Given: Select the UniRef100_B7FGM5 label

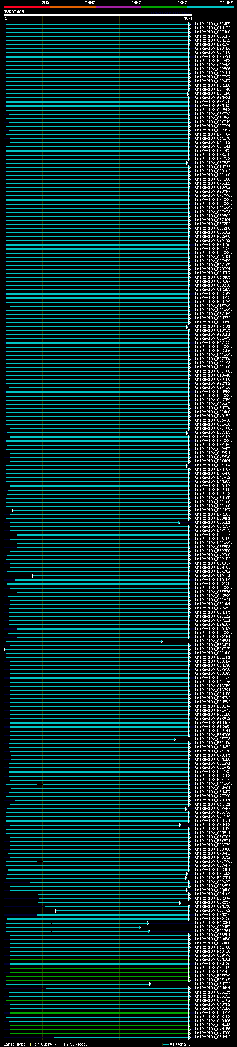Looking at the screenshot, I should pyautogui.click(x=213, y=150).
